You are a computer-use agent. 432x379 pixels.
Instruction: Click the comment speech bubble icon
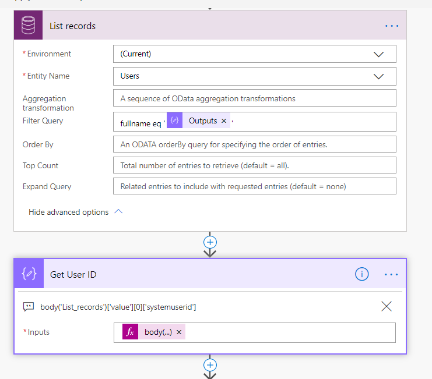(x=29, y=307)
